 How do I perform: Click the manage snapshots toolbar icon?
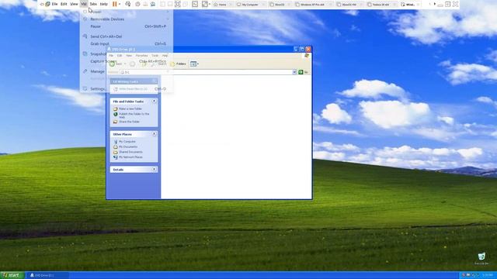coord(153,4)
